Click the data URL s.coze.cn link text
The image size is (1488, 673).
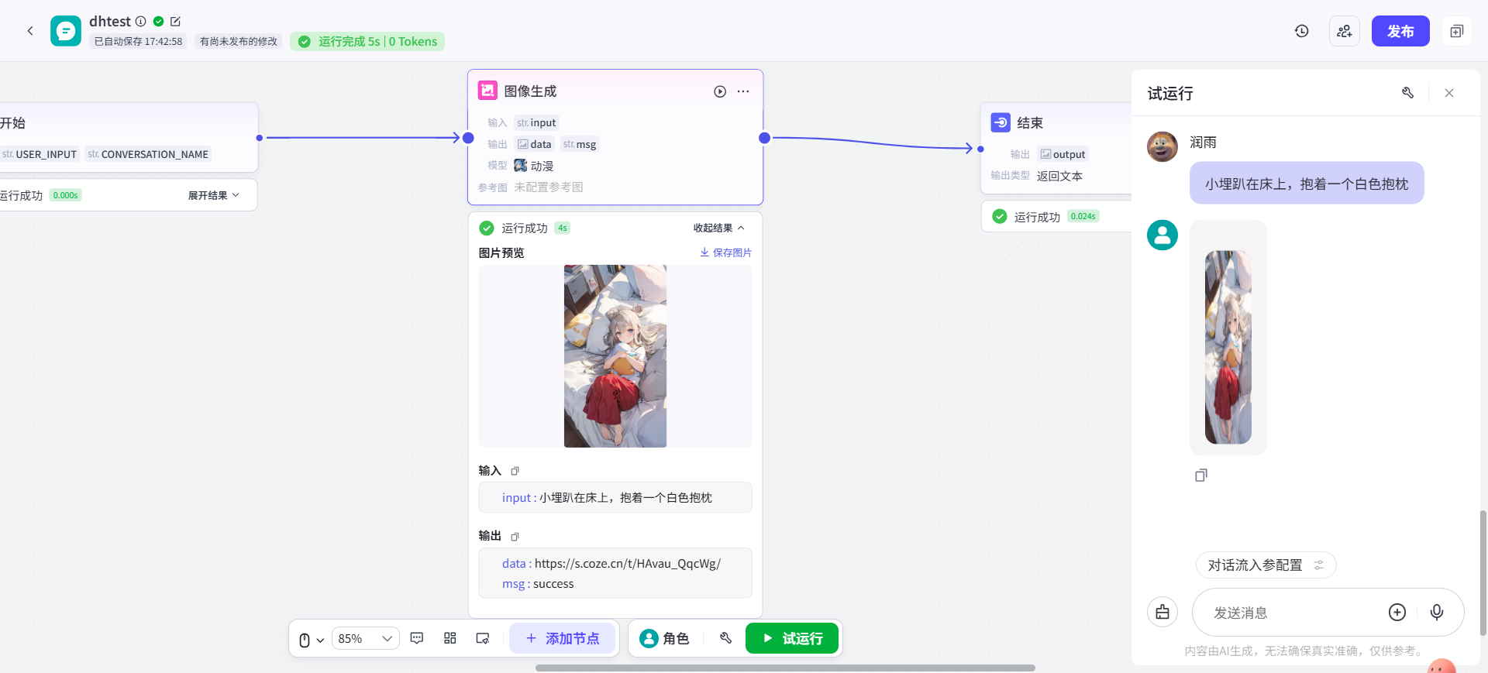click(x=628, y=564)
